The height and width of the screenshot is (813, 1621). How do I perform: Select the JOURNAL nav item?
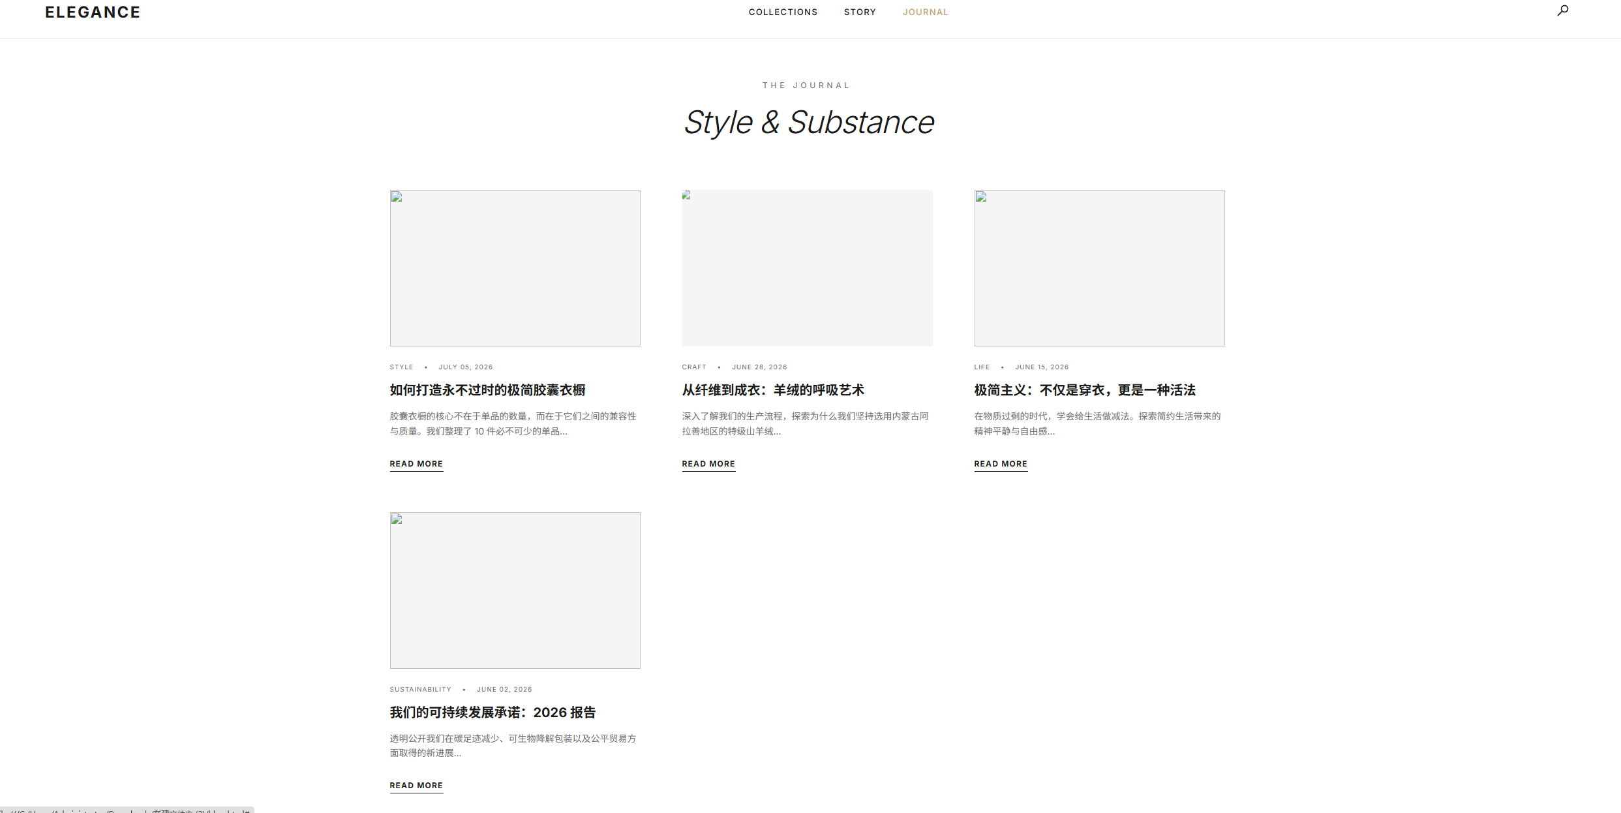tap(925, 12)
